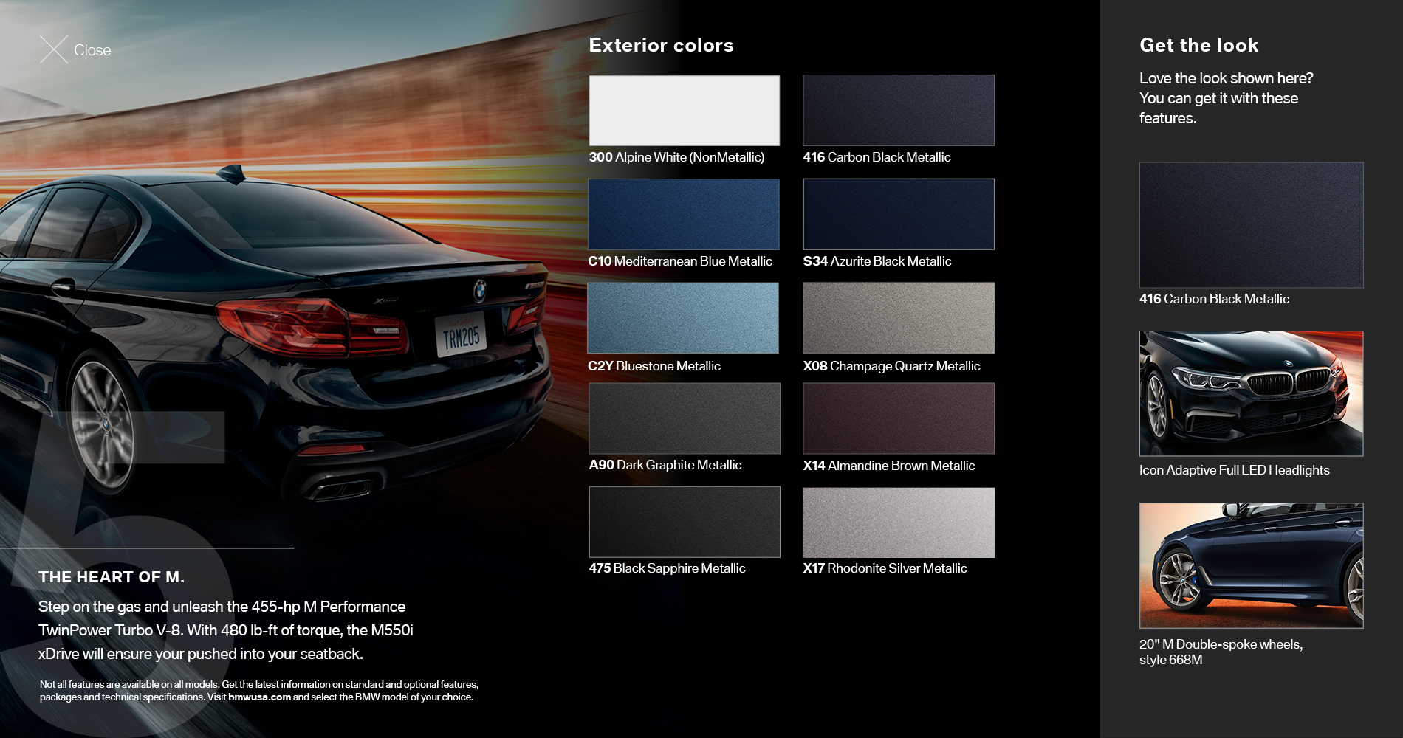Pick the Champagne Quartz Metallic swatch
Viewport: 1403px width, 738px height.
(x=899, y=318)
